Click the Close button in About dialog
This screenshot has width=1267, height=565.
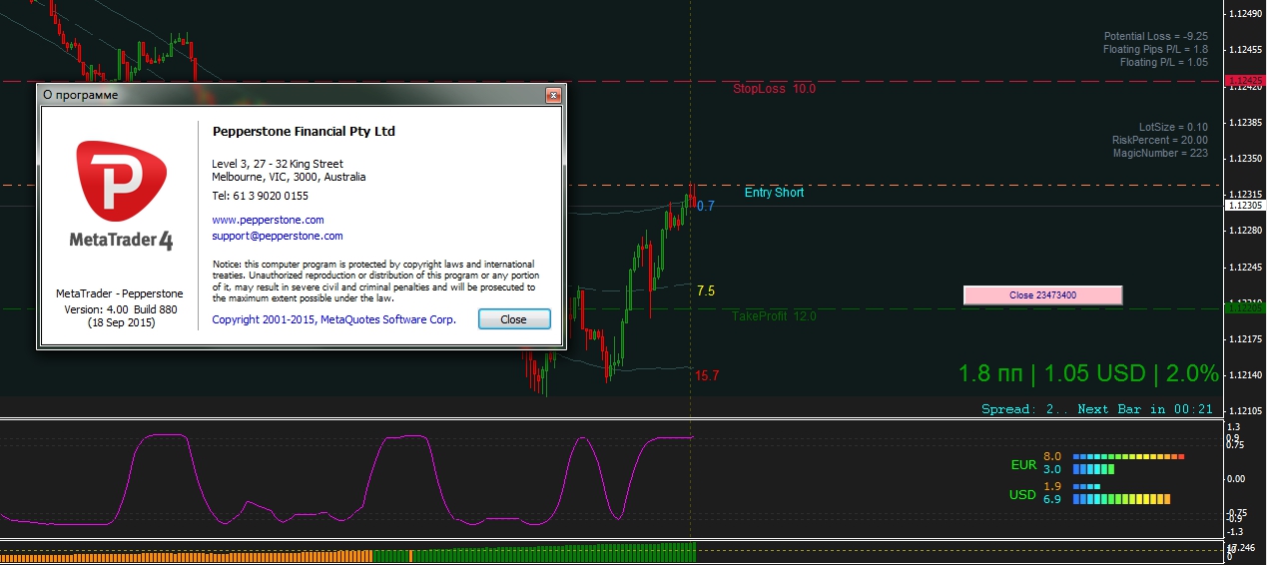click(x=514, y=319)
